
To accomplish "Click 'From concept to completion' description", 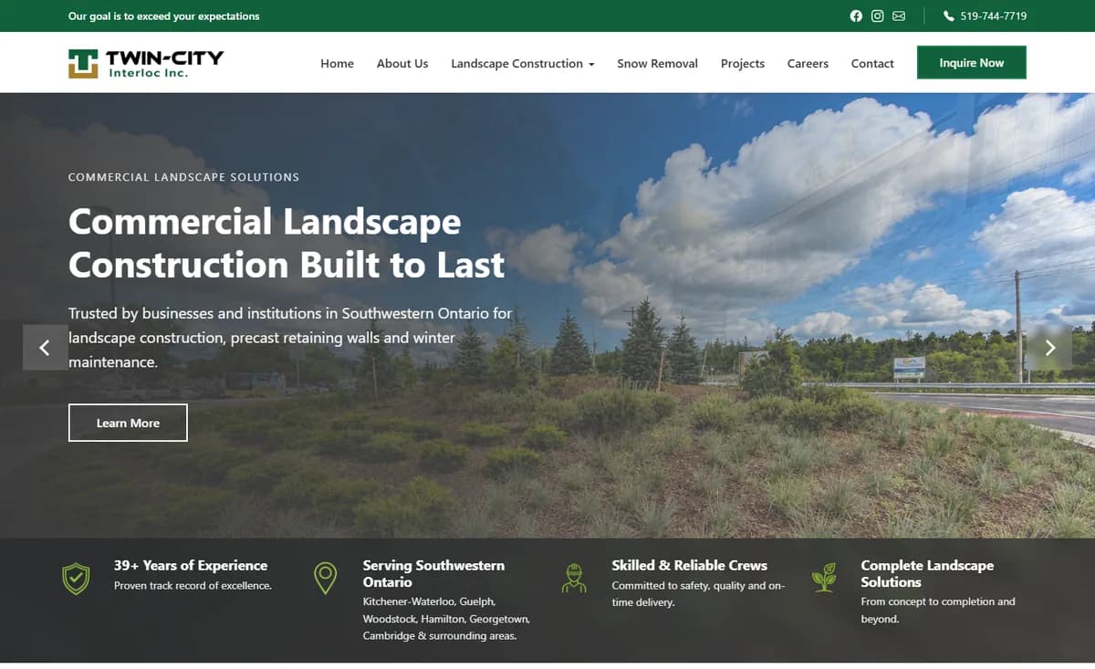I will 938,611.
